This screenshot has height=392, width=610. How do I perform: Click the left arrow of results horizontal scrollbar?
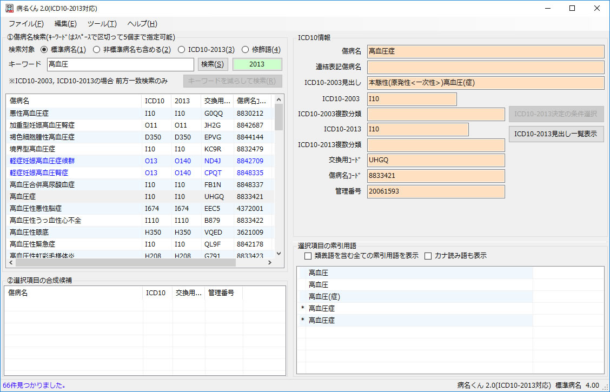(x=11, y=262)
